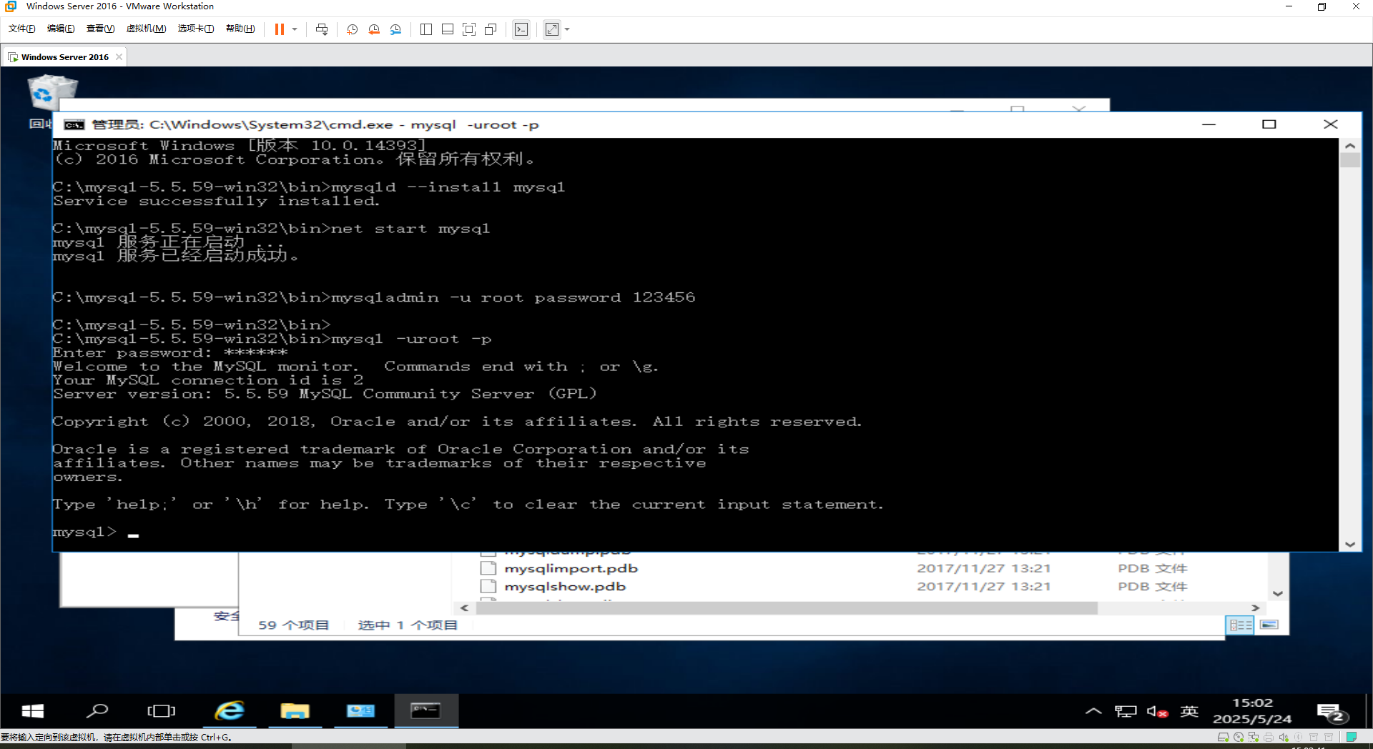This screenshot has width=1373, height=749.
Task: Open the 15:02 clock and calendar
Action: pyautogui.click(x=1252, y=711)
